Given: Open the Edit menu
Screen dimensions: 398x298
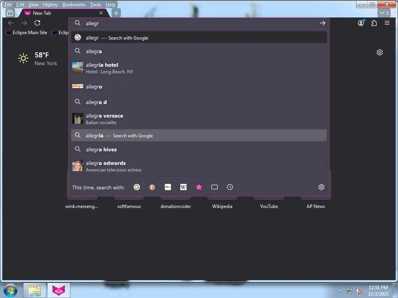Looking at the screenshot, I should click(20, 5).
